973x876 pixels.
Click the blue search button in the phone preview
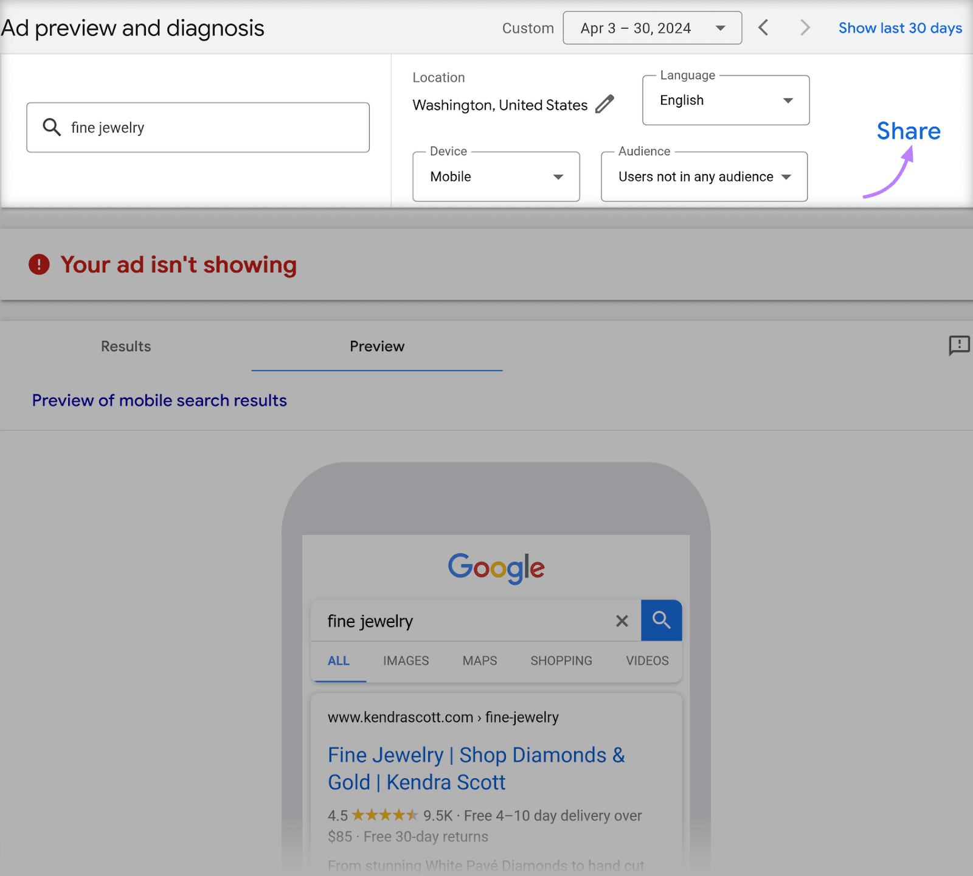(x=661, y=620)
